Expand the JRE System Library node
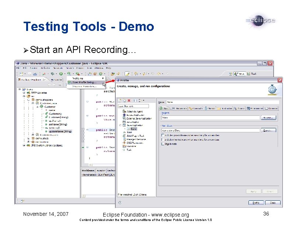The width and height of the screenshot is (292, 225). pyautogui.click(x=24, y=145)
